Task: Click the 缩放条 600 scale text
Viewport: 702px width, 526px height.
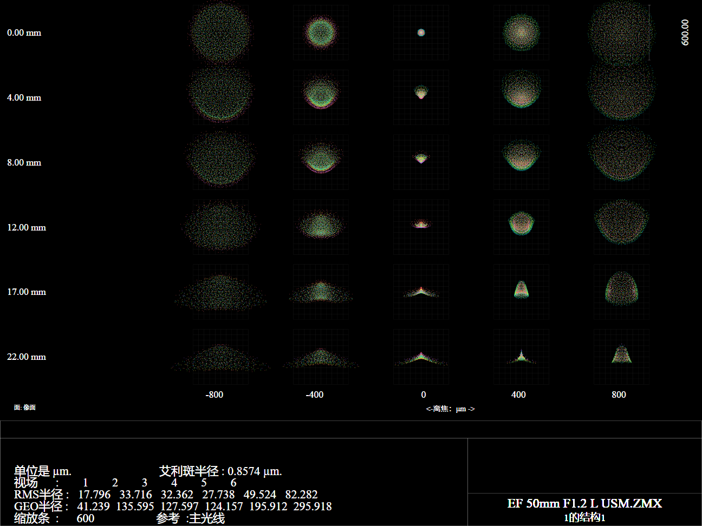Action: tap(54, 518)
